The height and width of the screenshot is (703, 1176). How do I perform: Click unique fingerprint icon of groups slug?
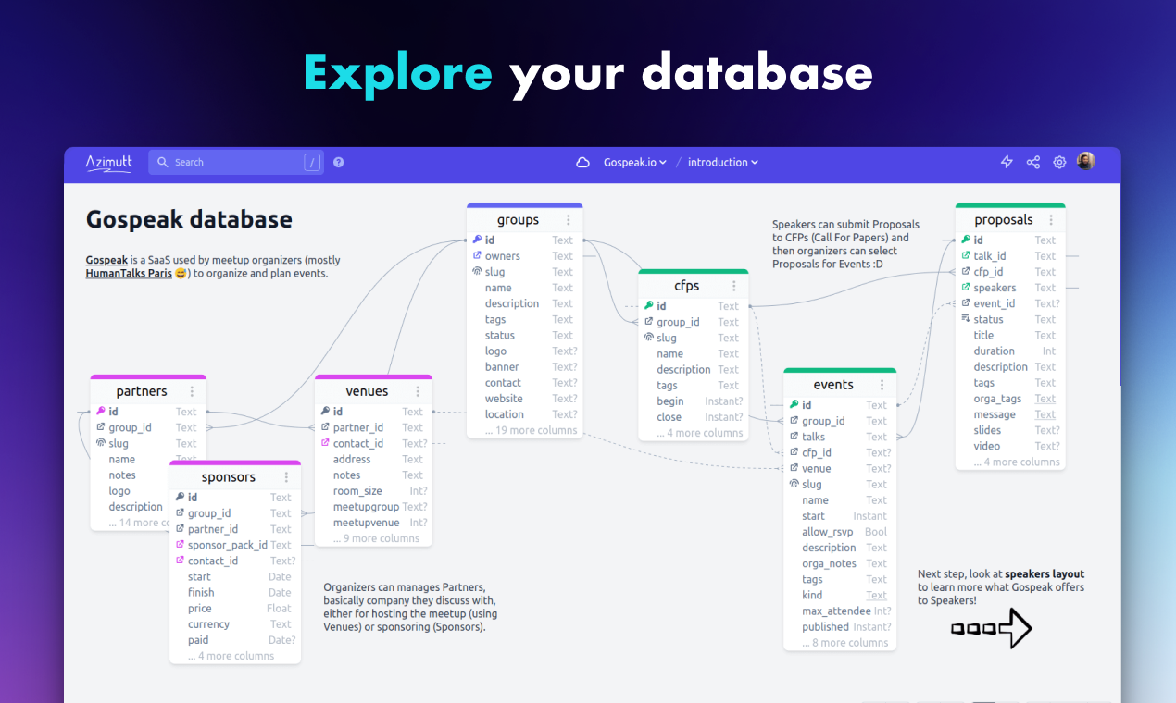pos(477,272)
